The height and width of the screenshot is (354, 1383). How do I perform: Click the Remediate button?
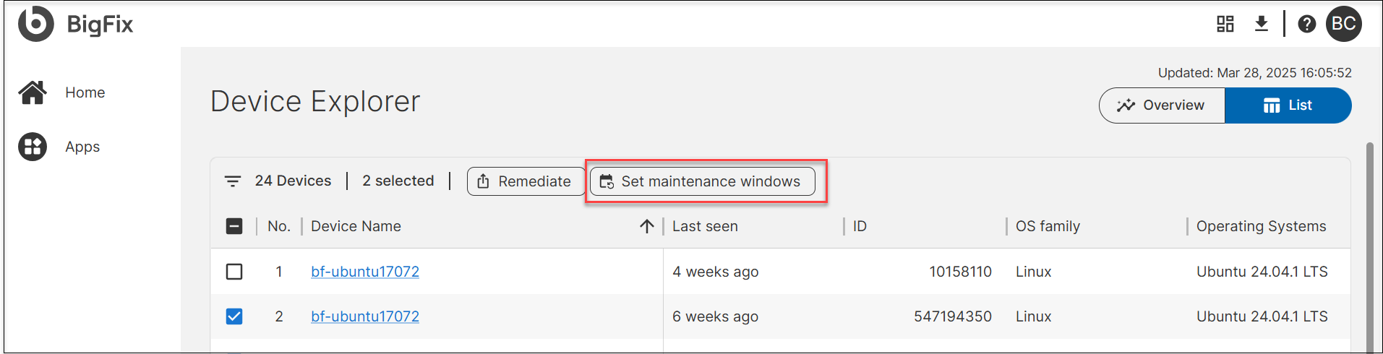point(526,181)
